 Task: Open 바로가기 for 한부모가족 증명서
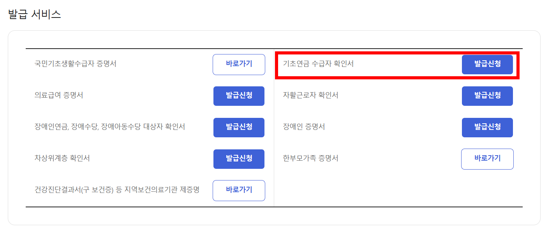[487, 159]
